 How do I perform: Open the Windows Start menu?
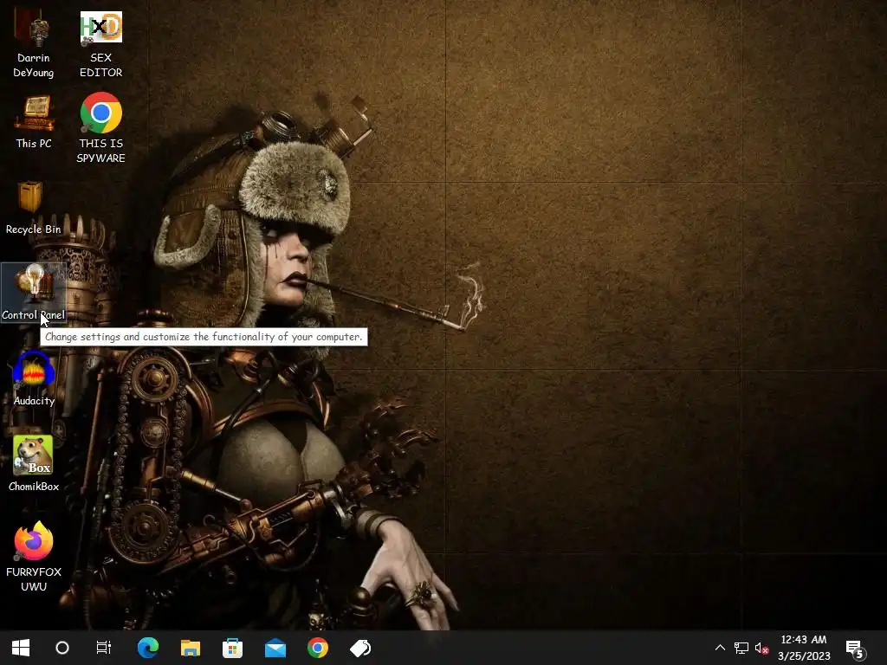pyautogui.click(x=21, y=648)
